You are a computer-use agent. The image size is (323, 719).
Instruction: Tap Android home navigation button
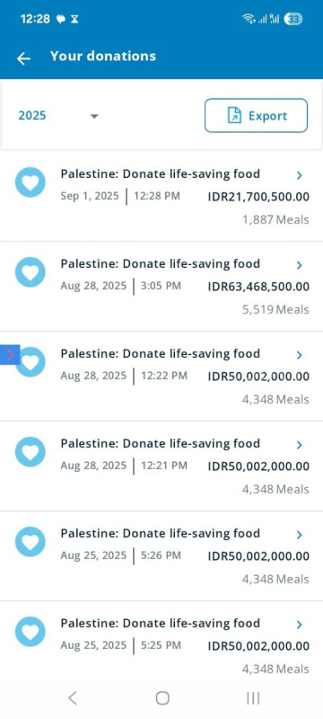click(162, 698)
